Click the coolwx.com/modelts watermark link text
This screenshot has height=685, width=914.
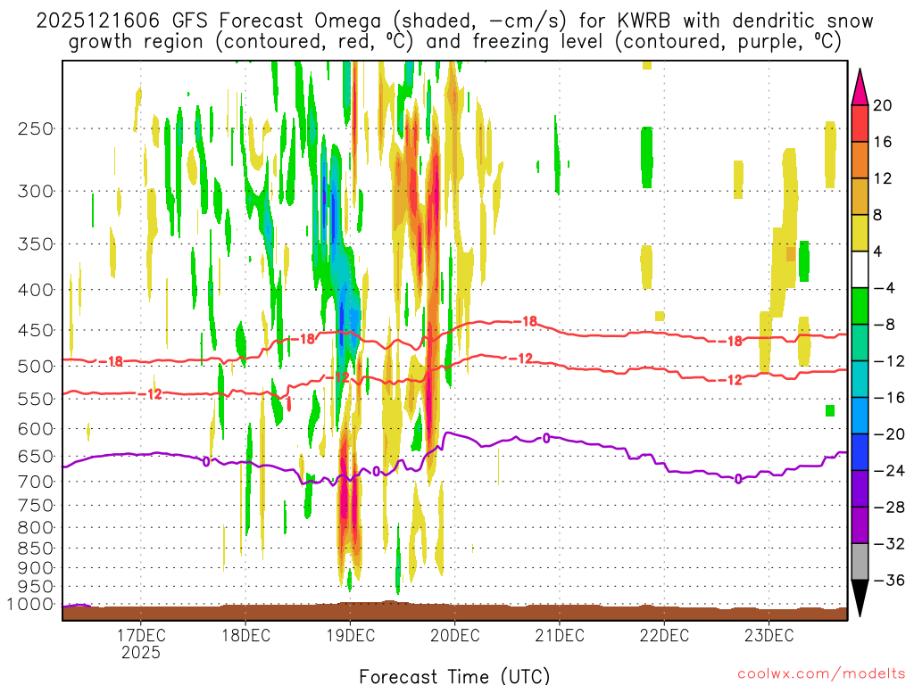click(821, 674)
